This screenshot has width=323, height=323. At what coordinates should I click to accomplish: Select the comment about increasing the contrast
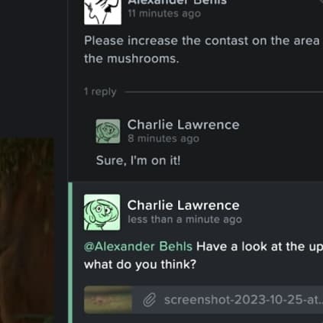click(x=203, y=50)
